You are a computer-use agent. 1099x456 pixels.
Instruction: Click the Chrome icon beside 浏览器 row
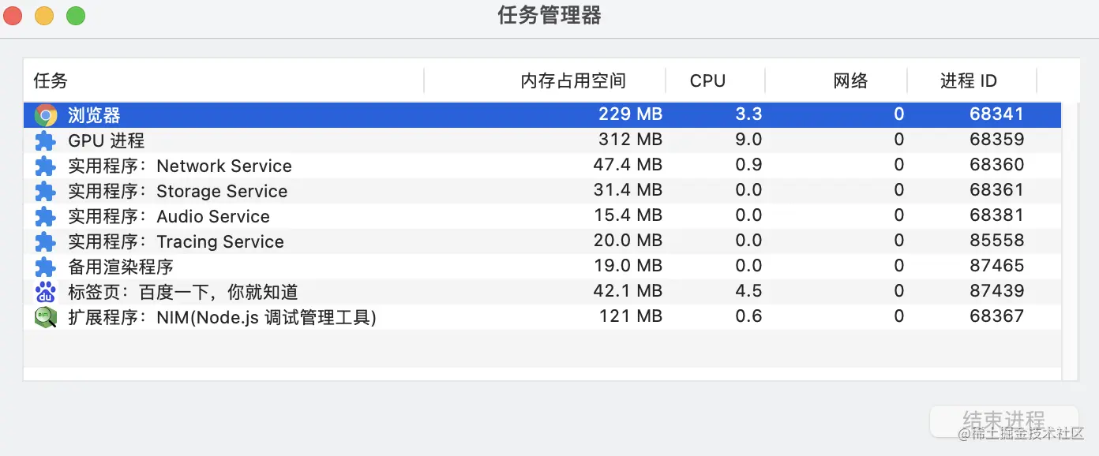(x=45, y=114)
